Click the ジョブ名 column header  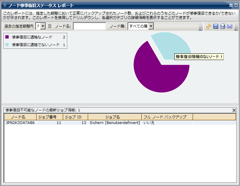coord(115,117)
